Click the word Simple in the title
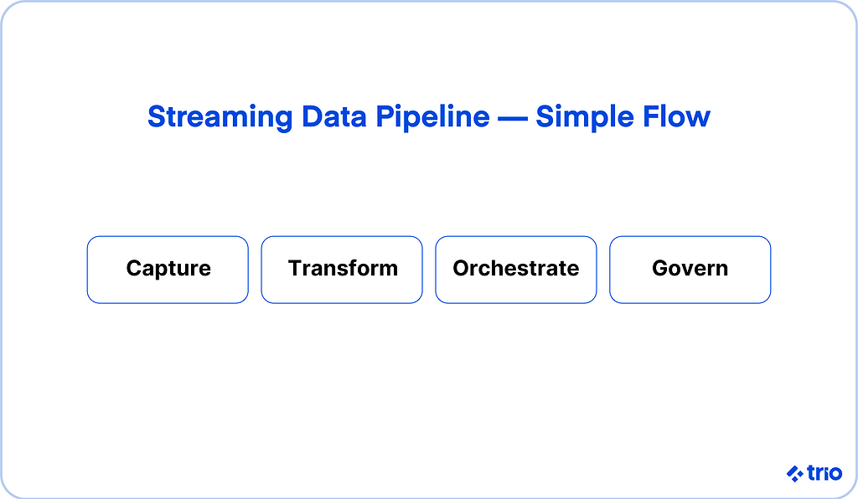This screenshot has height=499, width=858. (x=583, y=116)
